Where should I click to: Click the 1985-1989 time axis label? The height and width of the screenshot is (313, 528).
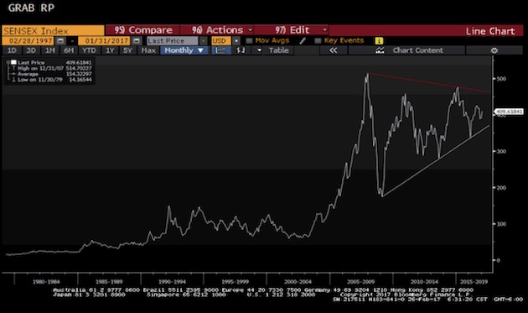pos(109,282)
